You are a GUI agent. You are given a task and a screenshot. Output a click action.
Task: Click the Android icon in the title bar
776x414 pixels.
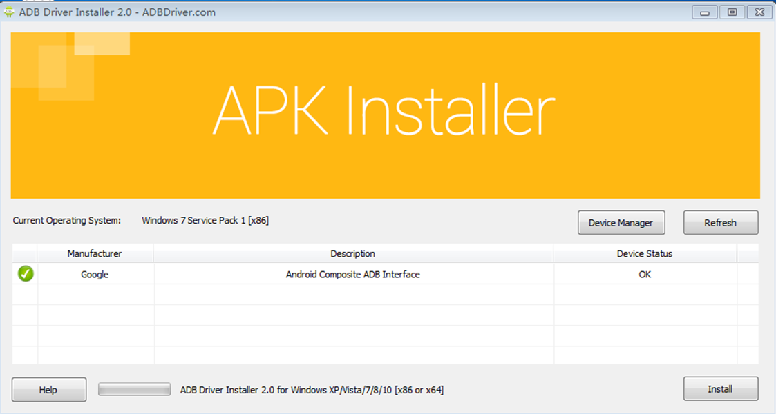pyautogui.click(x=10, y=12)
